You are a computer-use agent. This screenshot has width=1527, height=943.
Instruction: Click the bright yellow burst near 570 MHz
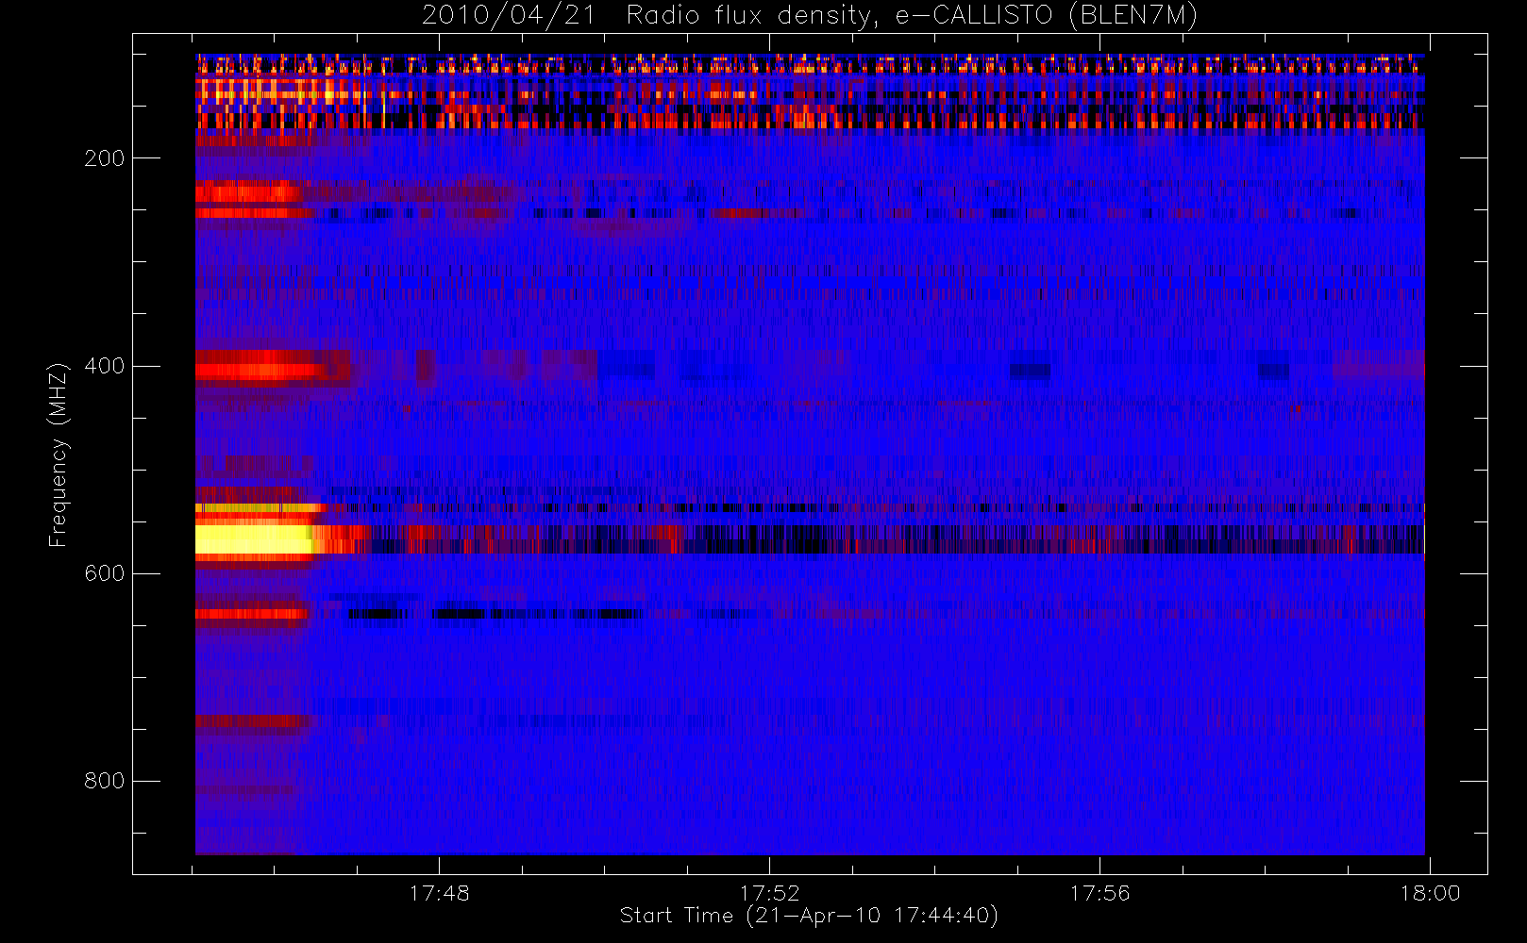click(253, 539)
